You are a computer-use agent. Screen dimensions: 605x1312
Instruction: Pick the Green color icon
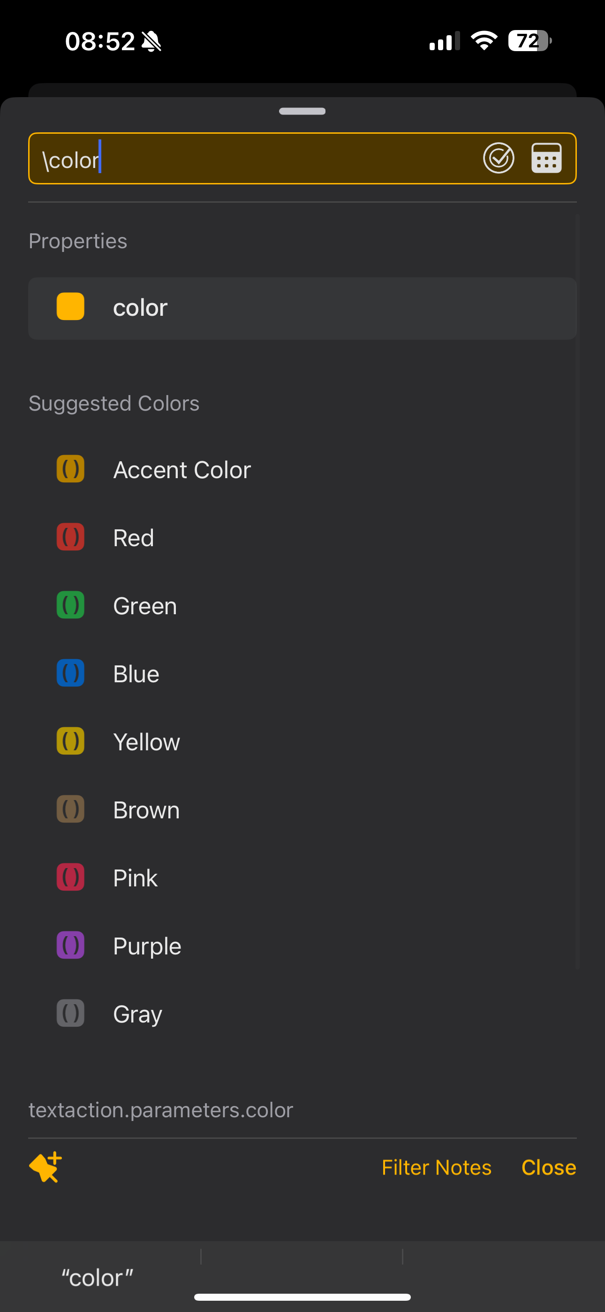point(70,605)
